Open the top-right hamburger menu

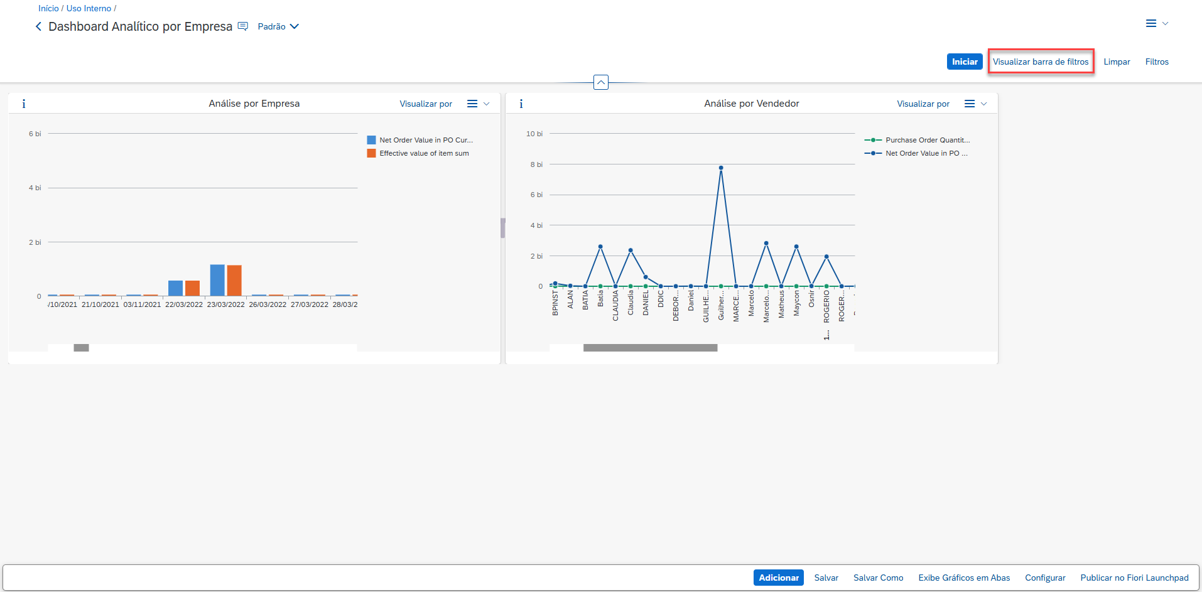1156,23
